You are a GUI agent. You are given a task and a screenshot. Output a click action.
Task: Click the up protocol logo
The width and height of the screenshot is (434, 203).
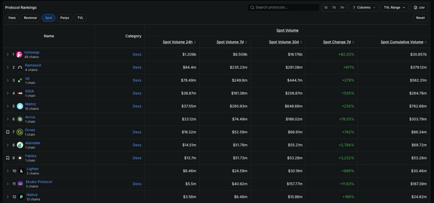coord(20,80)
